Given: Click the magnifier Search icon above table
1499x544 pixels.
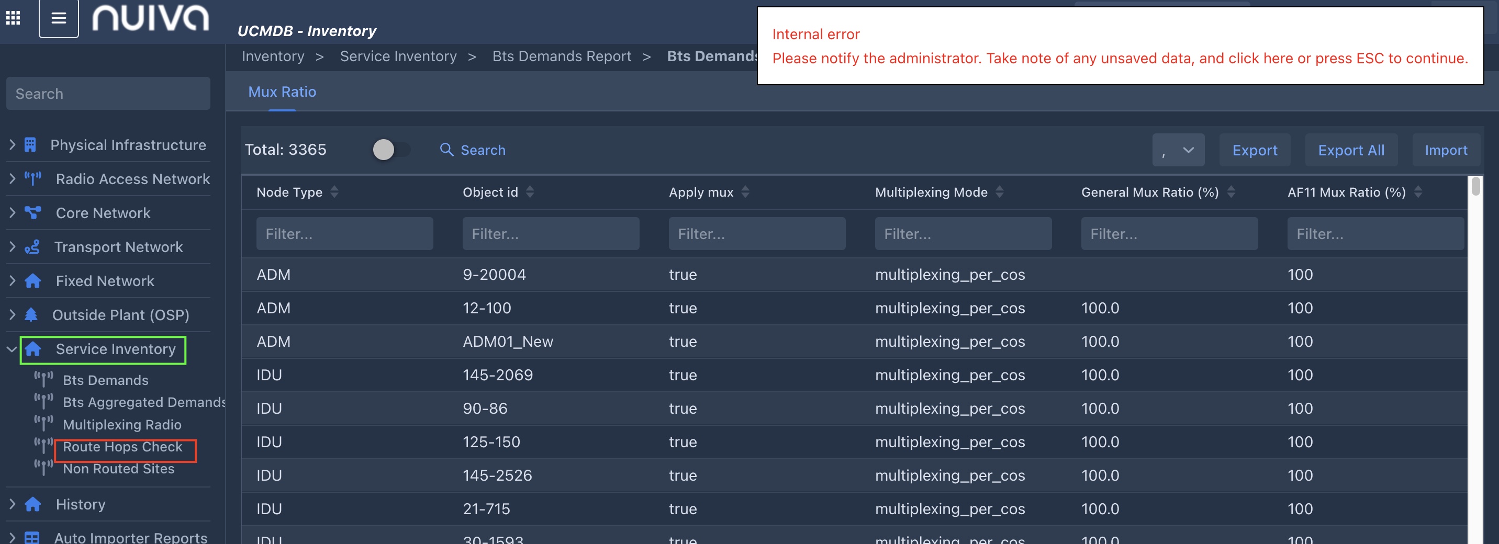Looking at the screenshot, I should [446, 150].
